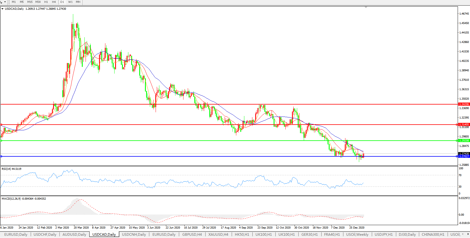Click the gray chart shift triangle marker
This screenshot has height=238, width=470.
(366, 7)
